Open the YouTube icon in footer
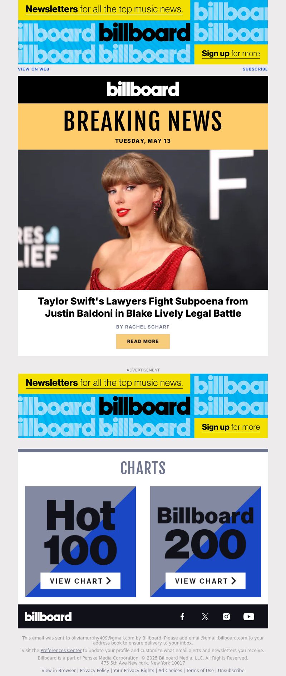Image resolution: width=286 pixels, height=676 pixels. [249, 616]
